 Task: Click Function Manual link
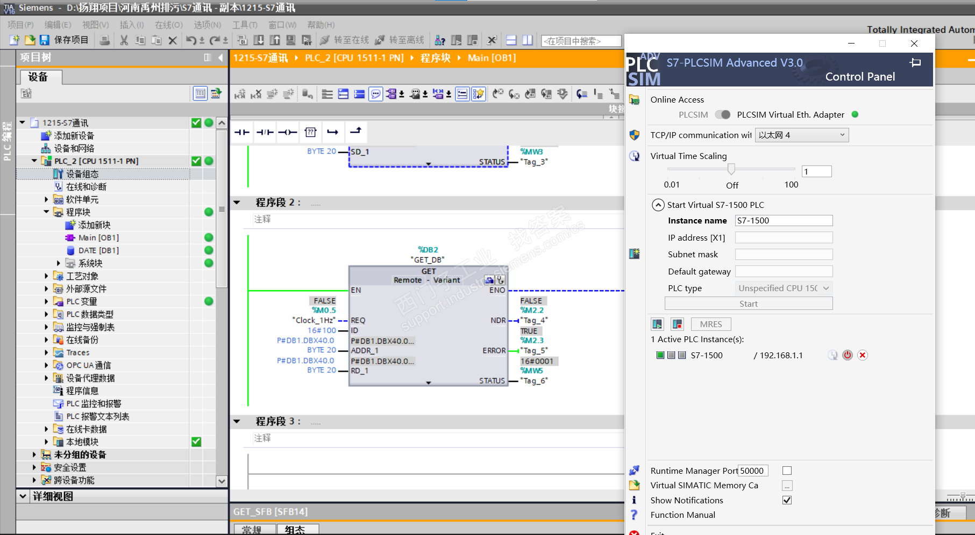click(x=682, y=515)
